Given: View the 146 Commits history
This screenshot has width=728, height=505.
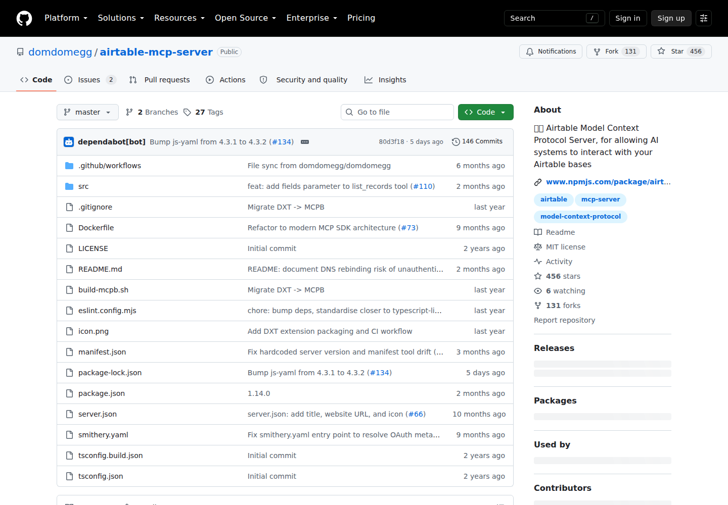Looking at the screenshot, I should click(477, 142).
